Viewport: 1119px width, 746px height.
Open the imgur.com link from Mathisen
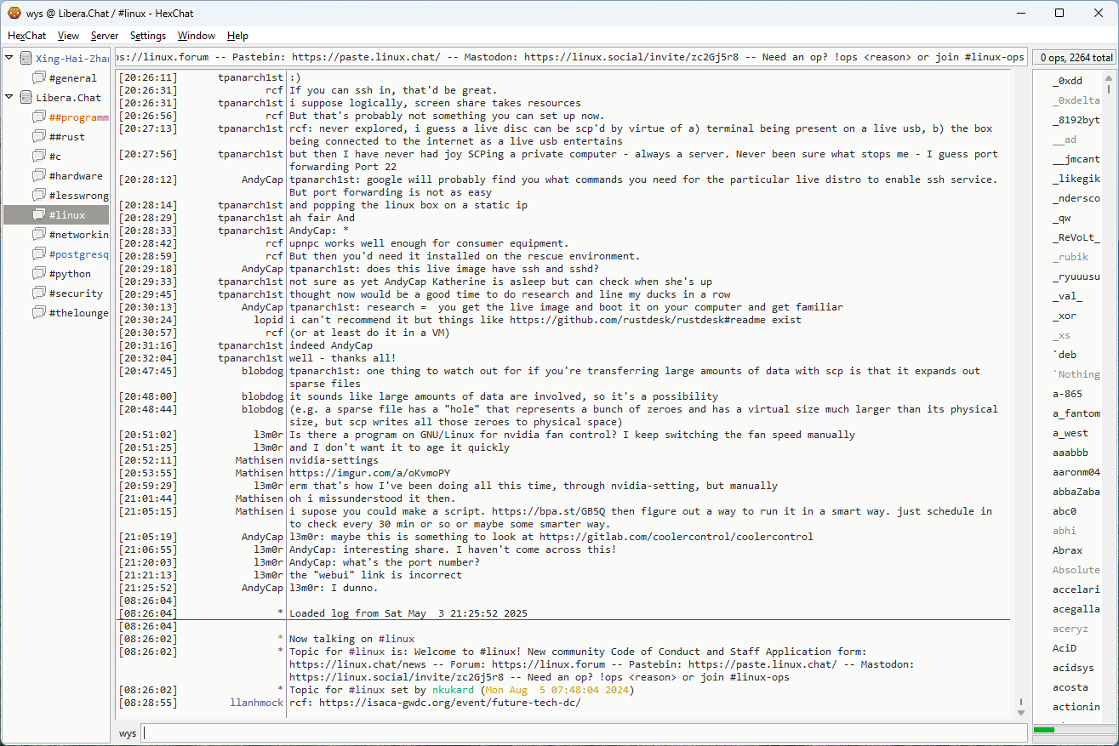pos(372,473)
